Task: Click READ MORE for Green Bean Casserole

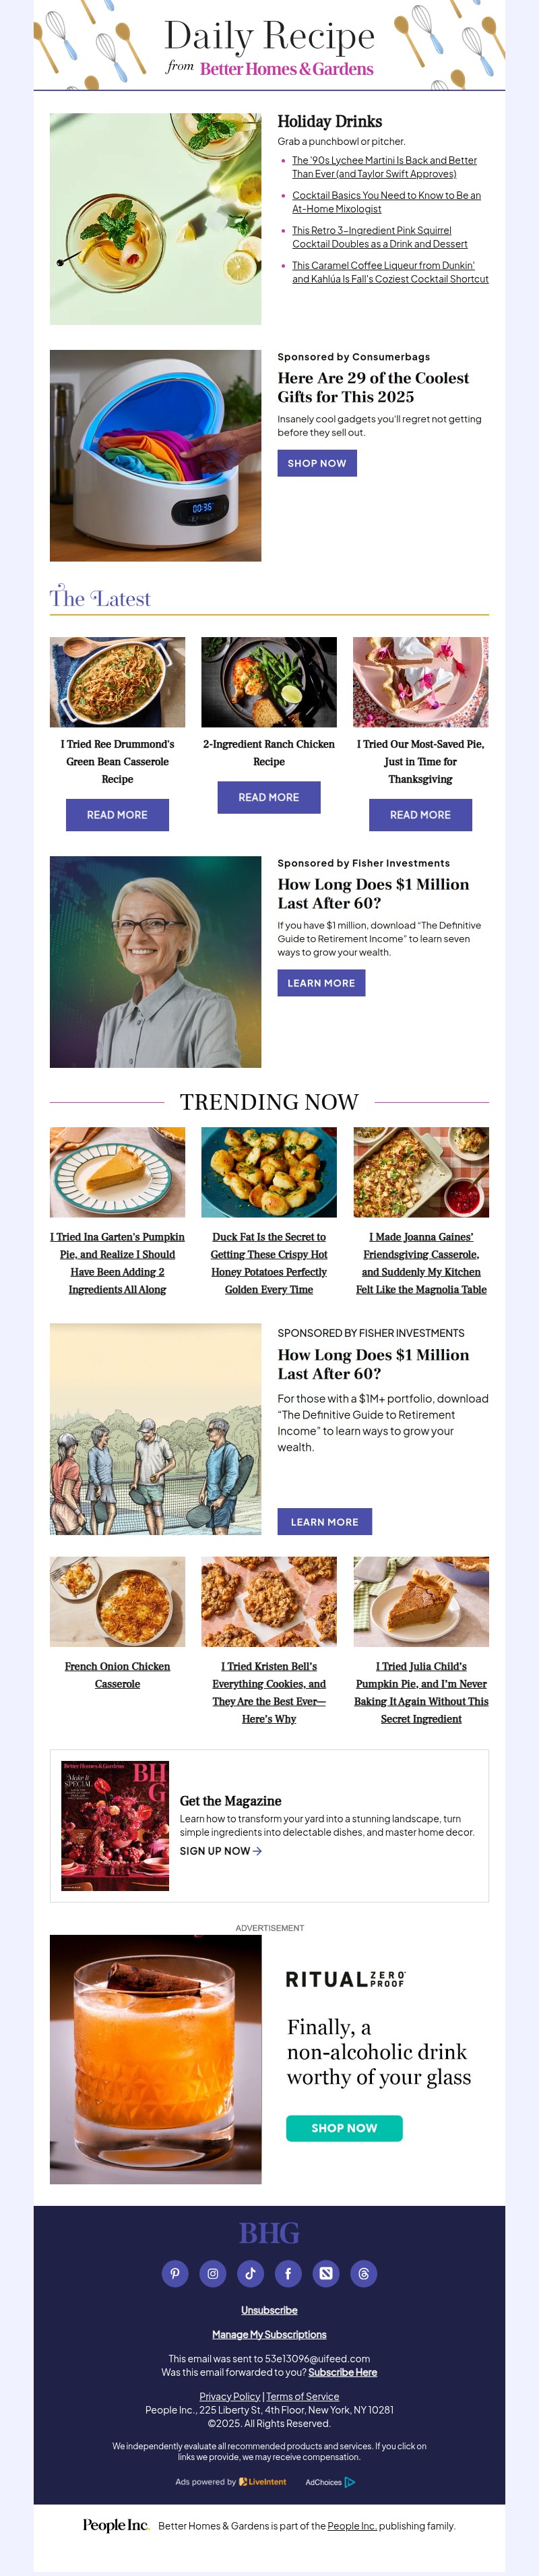Action: click(x=117, y=814)
